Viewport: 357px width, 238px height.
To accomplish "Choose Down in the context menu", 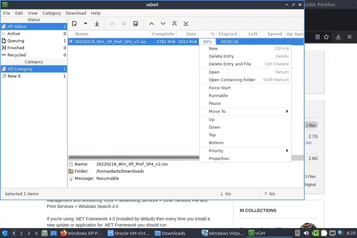I will coord(245,127).
